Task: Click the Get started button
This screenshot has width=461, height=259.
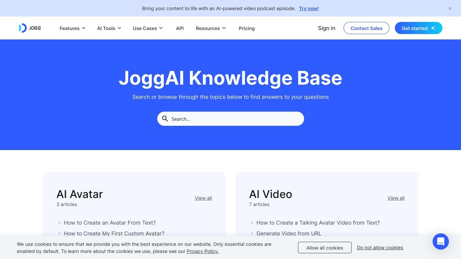Action: 418,28
